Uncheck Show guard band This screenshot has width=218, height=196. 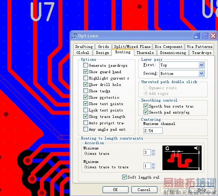click(85, 71)
